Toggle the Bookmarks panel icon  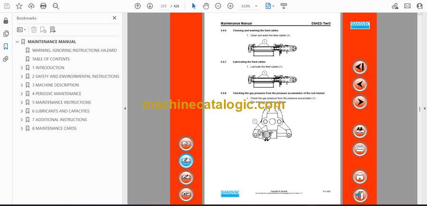pyautogui.click(x=6, y=46)
